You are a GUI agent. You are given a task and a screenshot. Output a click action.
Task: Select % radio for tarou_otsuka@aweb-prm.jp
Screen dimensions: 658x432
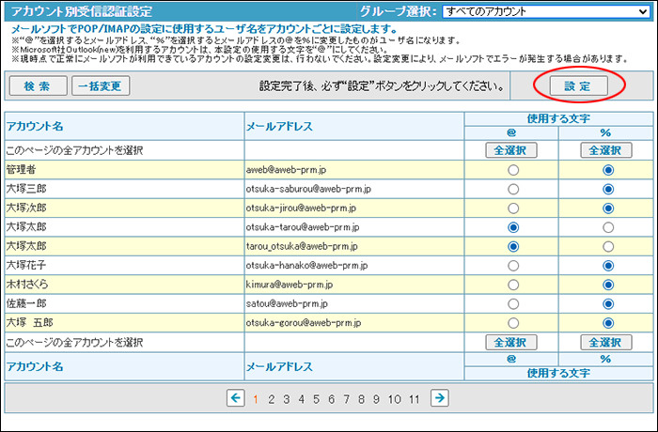click(607, 246)
